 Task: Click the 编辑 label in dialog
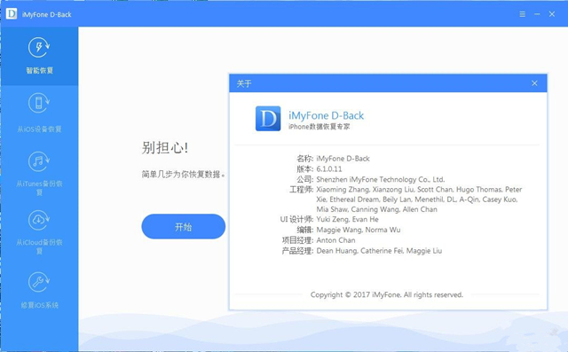[x=304, y=230]
